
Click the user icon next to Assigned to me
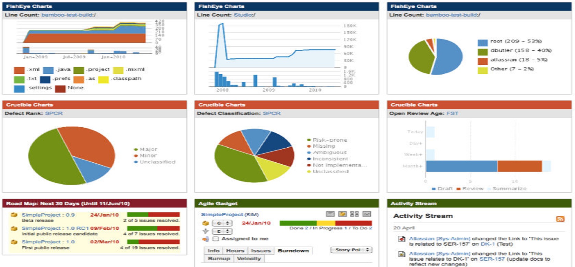[206, 239]
